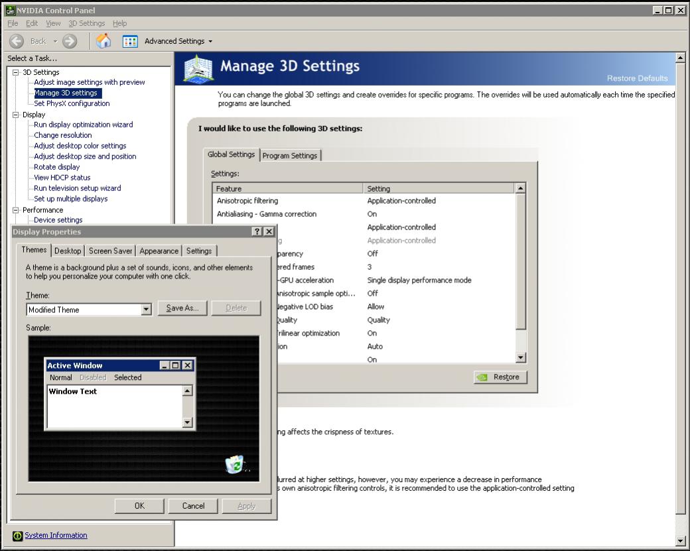Click the Manage 3D Settings header icon
Image resolution: width=690 pixels, height=551 pixels.
coord(199,68)
